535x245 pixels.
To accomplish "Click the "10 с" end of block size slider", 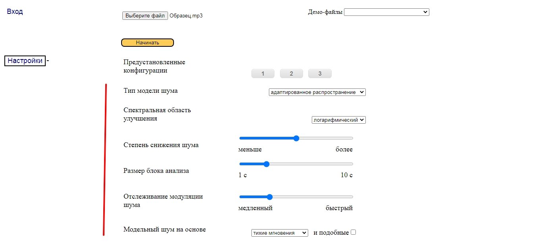I will click(x=346, y=175).
